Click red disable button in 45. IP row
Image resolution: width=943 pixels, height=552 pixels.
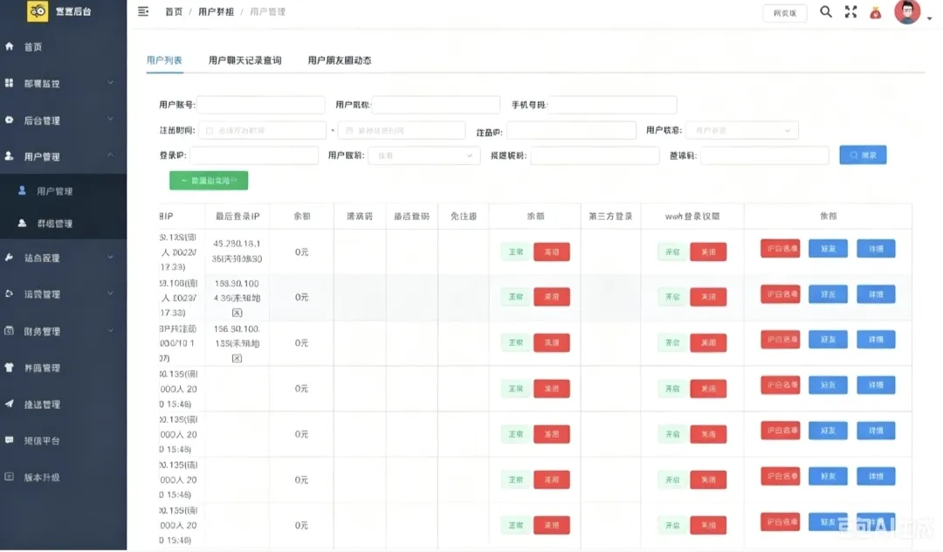[x=552, y=252]
